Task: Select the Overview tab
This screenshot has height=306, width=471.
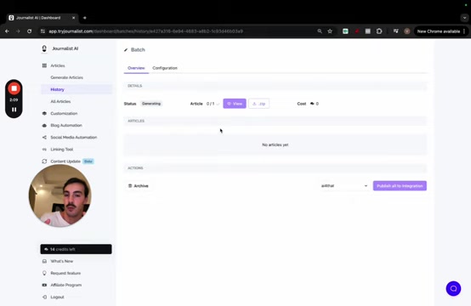Action: pos(136,68)
